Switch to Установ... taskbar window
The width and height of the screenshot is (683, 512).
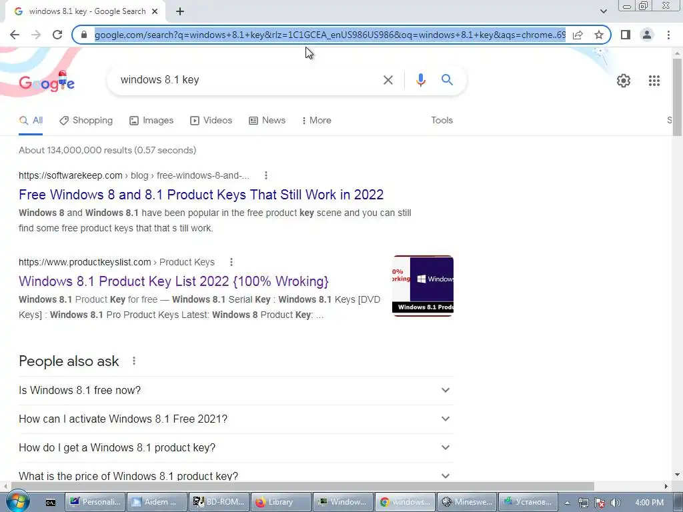[x=529, y=502]
